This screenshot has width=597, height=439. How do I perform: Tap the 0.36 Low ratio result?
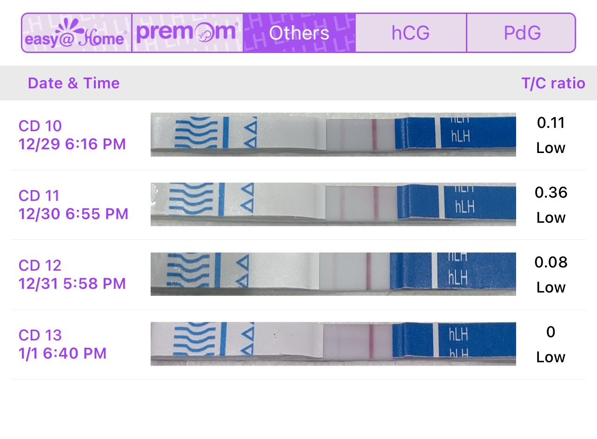551,205
